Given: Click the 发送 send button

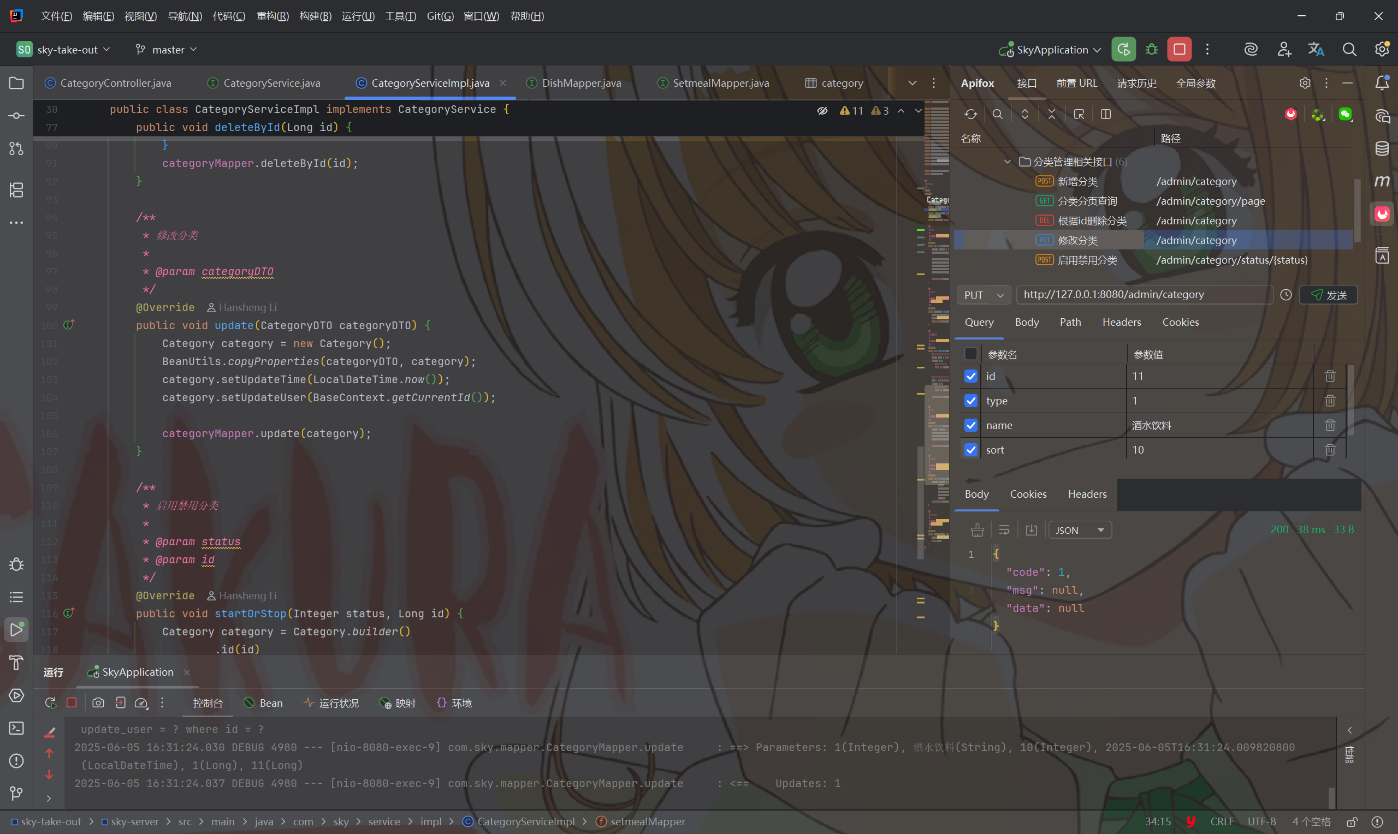Looking at the screenshot, I should 1328,295.
